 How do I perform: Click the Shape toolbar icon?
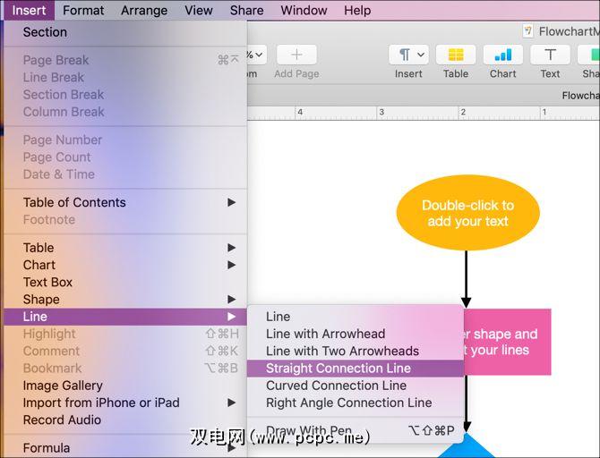click(x=589, y=55)
